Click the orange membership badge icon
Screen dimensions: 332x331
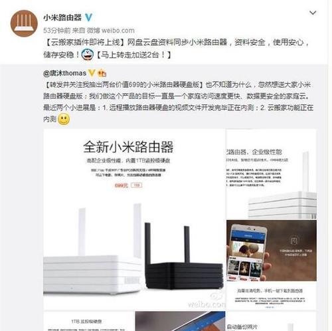(102, 73)
